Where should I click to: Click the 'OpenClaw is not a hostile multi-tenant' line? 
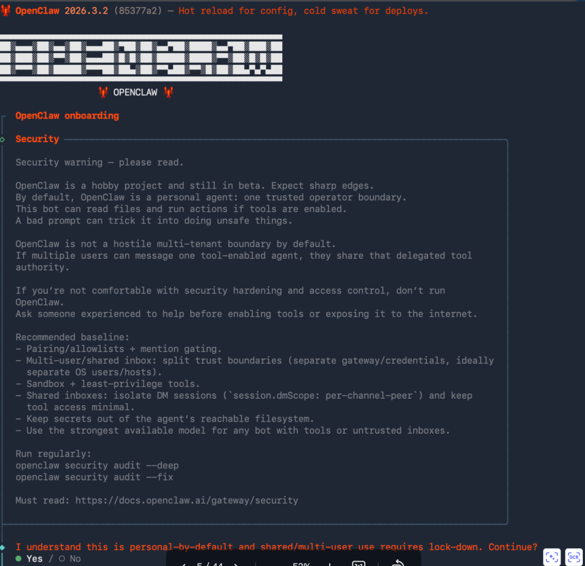pos(175,244)
